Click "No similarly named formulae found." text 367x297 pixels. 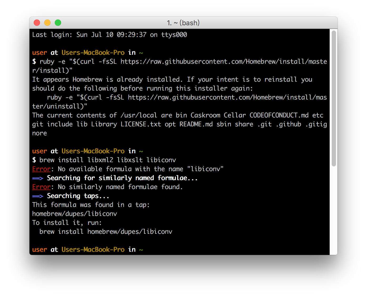pyautogui.click(x=120, y=187)
